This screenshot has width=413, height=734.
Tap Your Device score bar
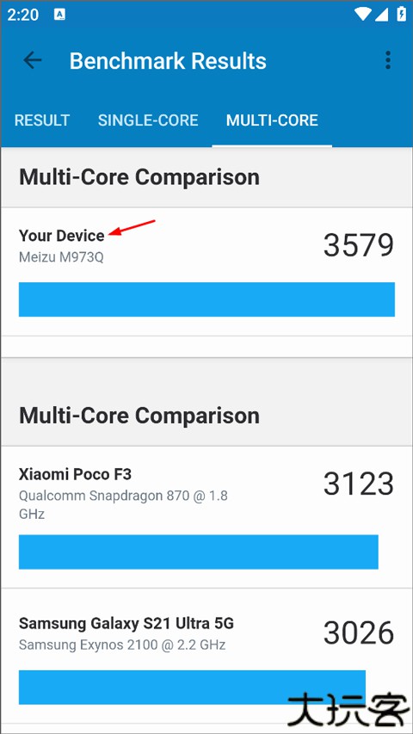click(206, 299)
